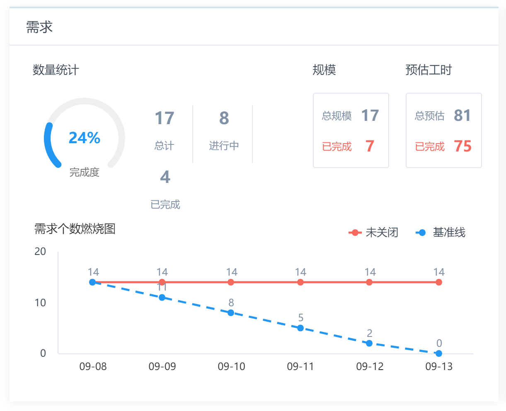Click the 预估工时 已完成 75 value
This screenshot has width=506, height=411.
[x=462, y=146]
